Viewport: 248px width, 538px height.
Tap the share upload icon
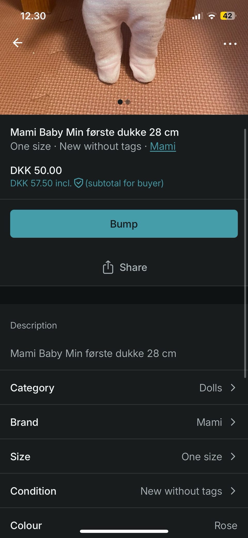[x=108, y=267]
